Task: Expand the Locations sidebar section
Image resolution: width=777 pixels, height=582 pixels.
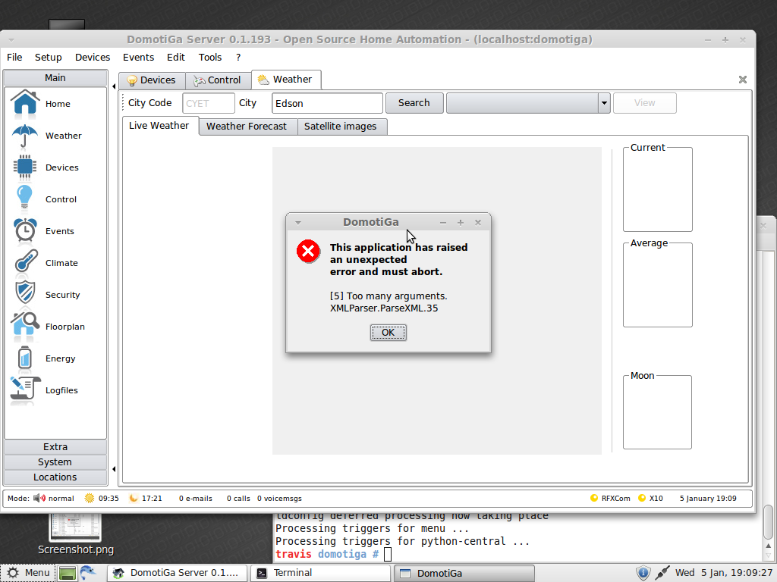Action: point(55,477)
